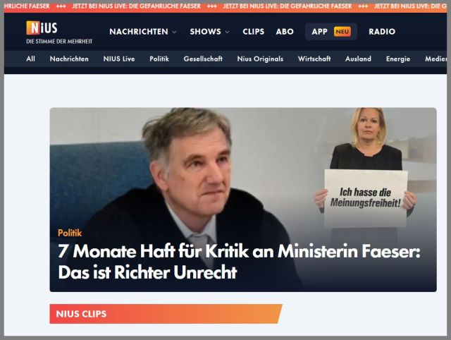451x340 pixels.
Task: Expand the Shows dropdown chevron
Action: [x=227, y=32]
